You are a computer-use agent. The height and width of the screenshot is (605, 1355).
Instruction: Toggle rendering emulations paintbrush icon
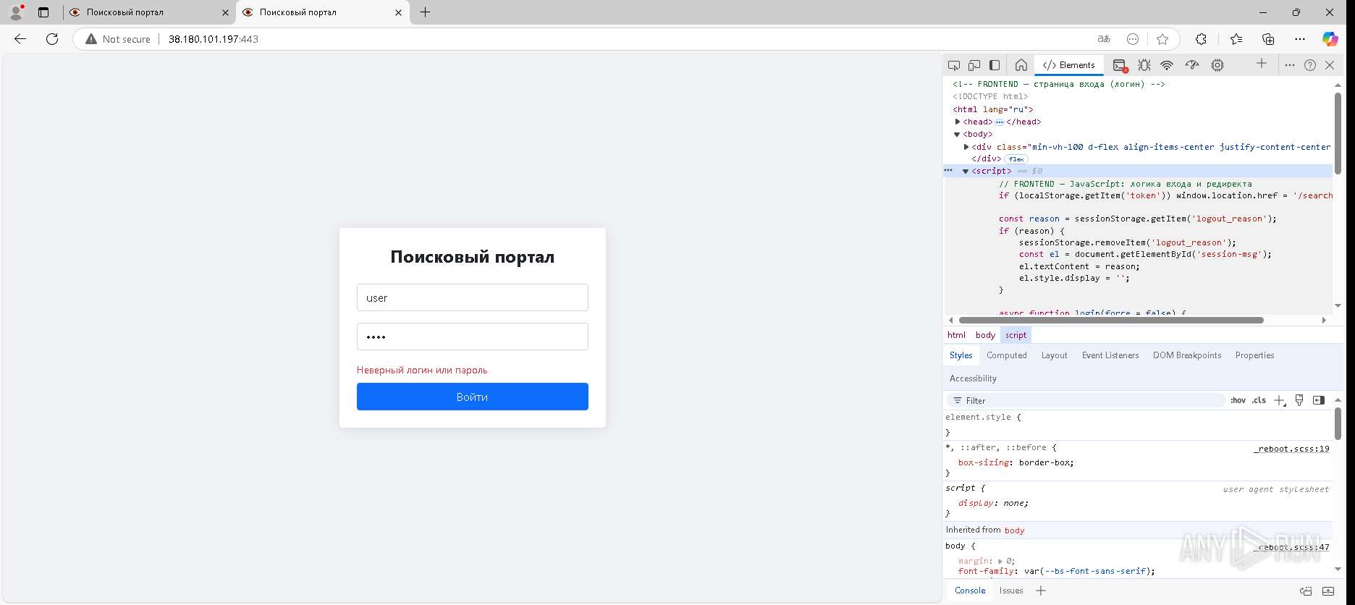pos(1299,400)
